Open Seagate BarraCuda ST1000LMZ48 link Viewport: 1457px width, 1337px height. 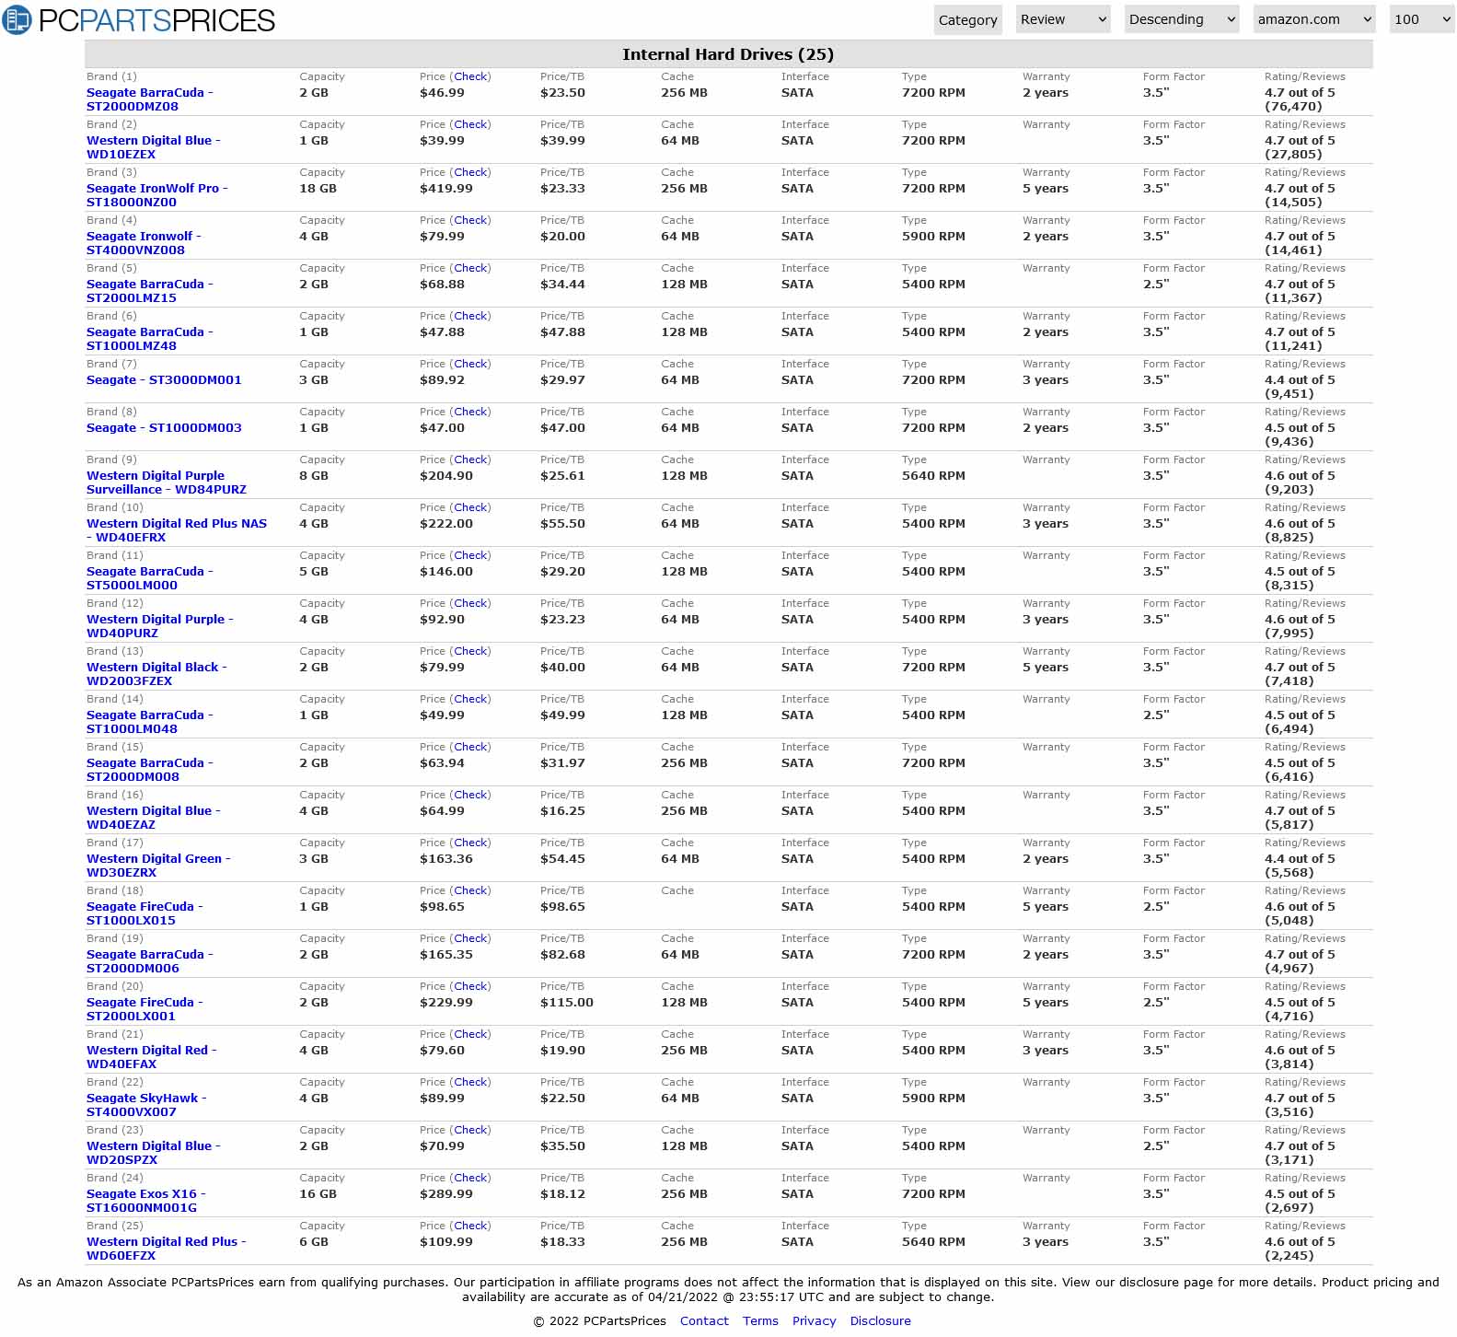click(x=150, y=339)
